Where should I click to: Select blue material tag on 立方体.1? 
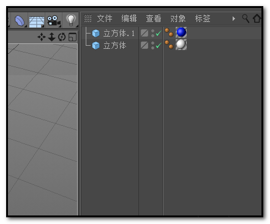pyautogui.click(x=181, y=32)
